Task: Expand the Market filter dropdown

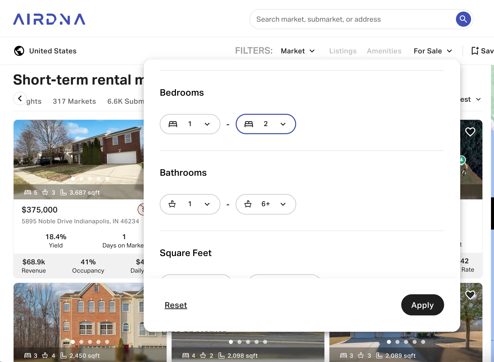Action: coord(298,51)
